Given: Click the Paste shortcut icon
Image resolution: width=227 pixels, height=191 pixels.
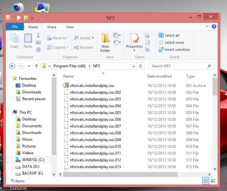Looking at the screenshot, I should pos(38,50).
